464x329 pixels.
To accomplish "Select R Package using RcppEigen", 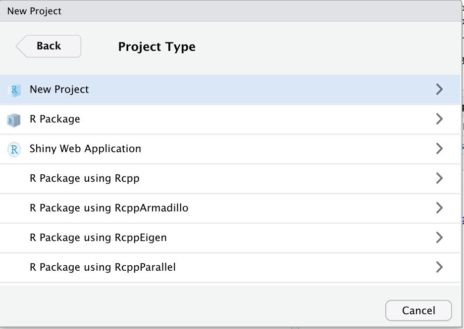I will point(98,238).
